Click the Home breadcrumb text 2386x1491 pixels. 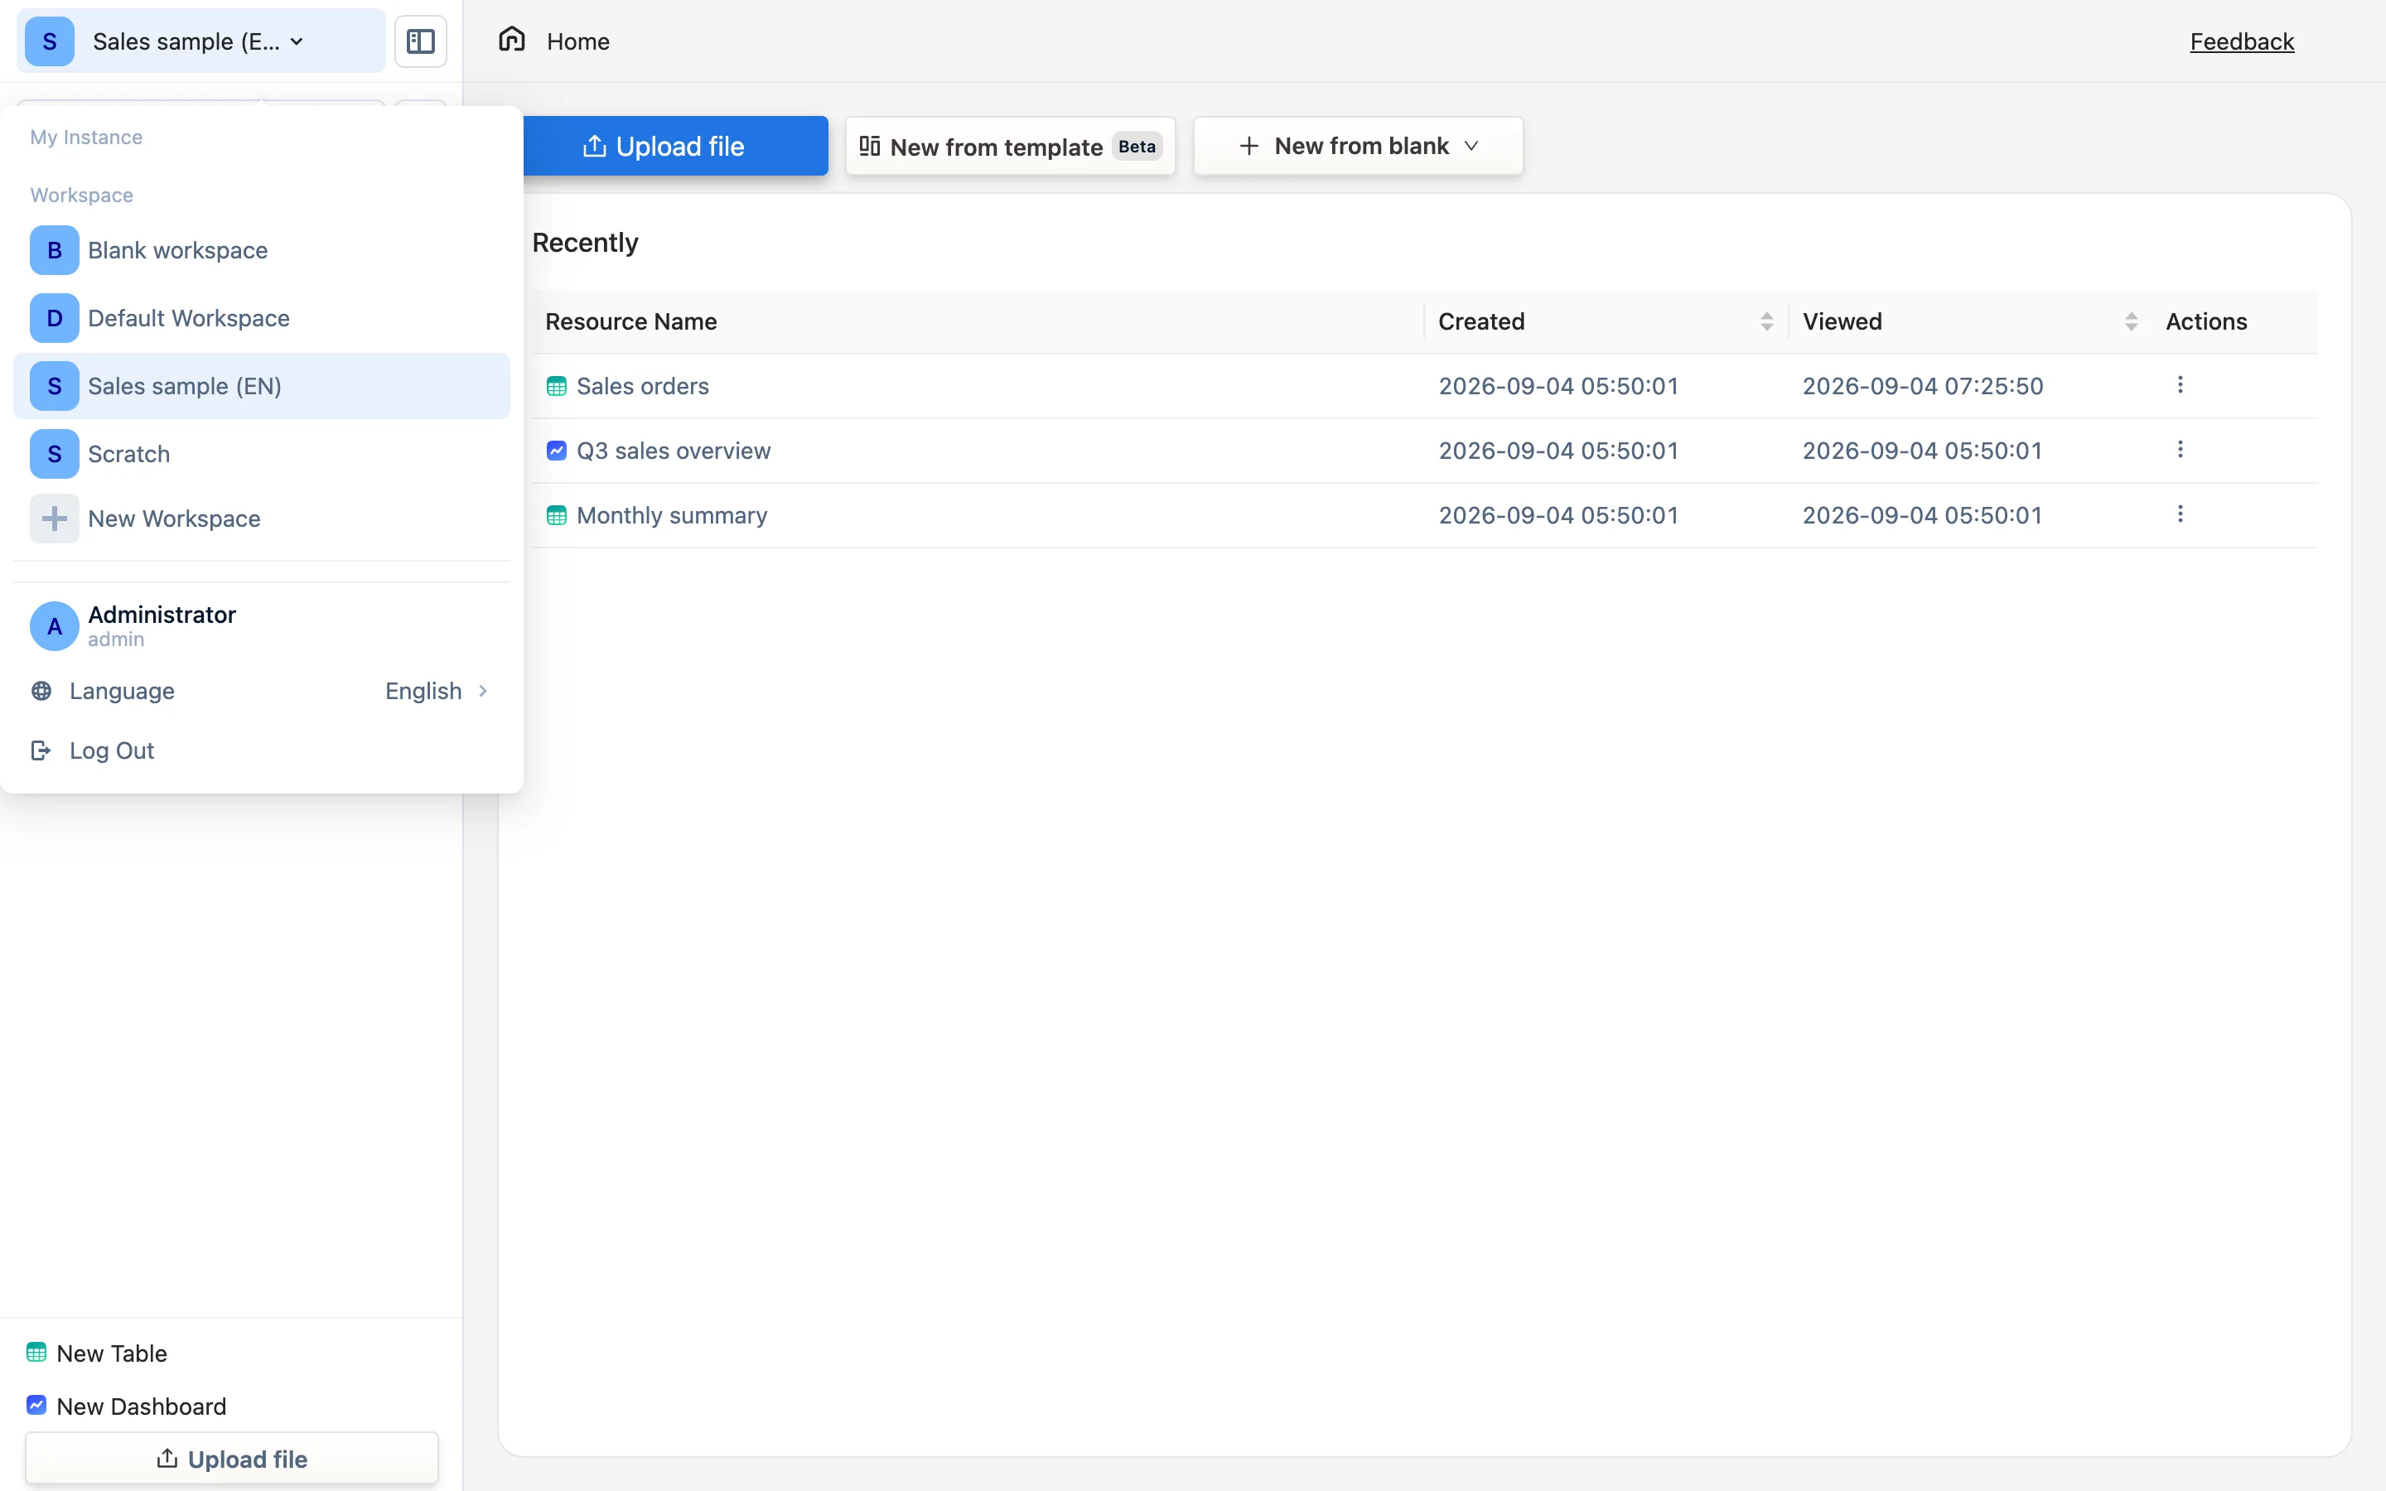point(579,41)
